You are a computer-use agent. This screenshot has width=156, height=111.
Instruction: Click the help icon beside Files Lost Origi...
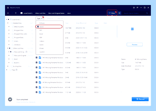[x=26, y=52]
